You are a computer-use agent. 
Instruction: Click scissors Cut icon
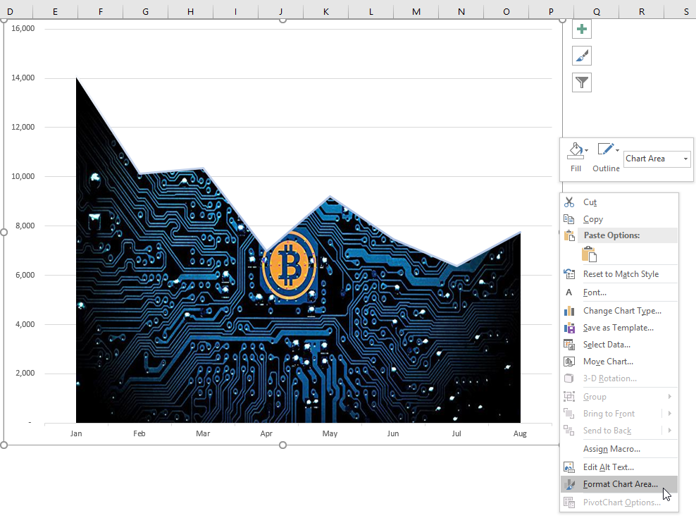[569, 202]
